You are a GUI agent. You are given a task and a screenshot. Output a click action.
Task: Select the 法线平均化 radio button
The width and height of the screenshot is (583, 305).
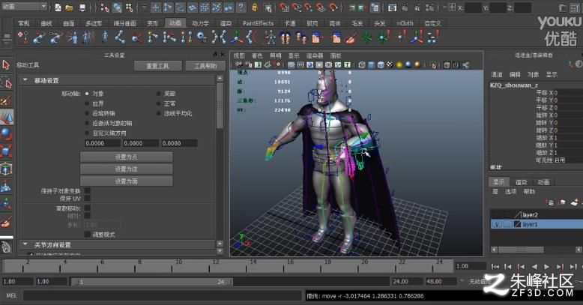(158, 113)
